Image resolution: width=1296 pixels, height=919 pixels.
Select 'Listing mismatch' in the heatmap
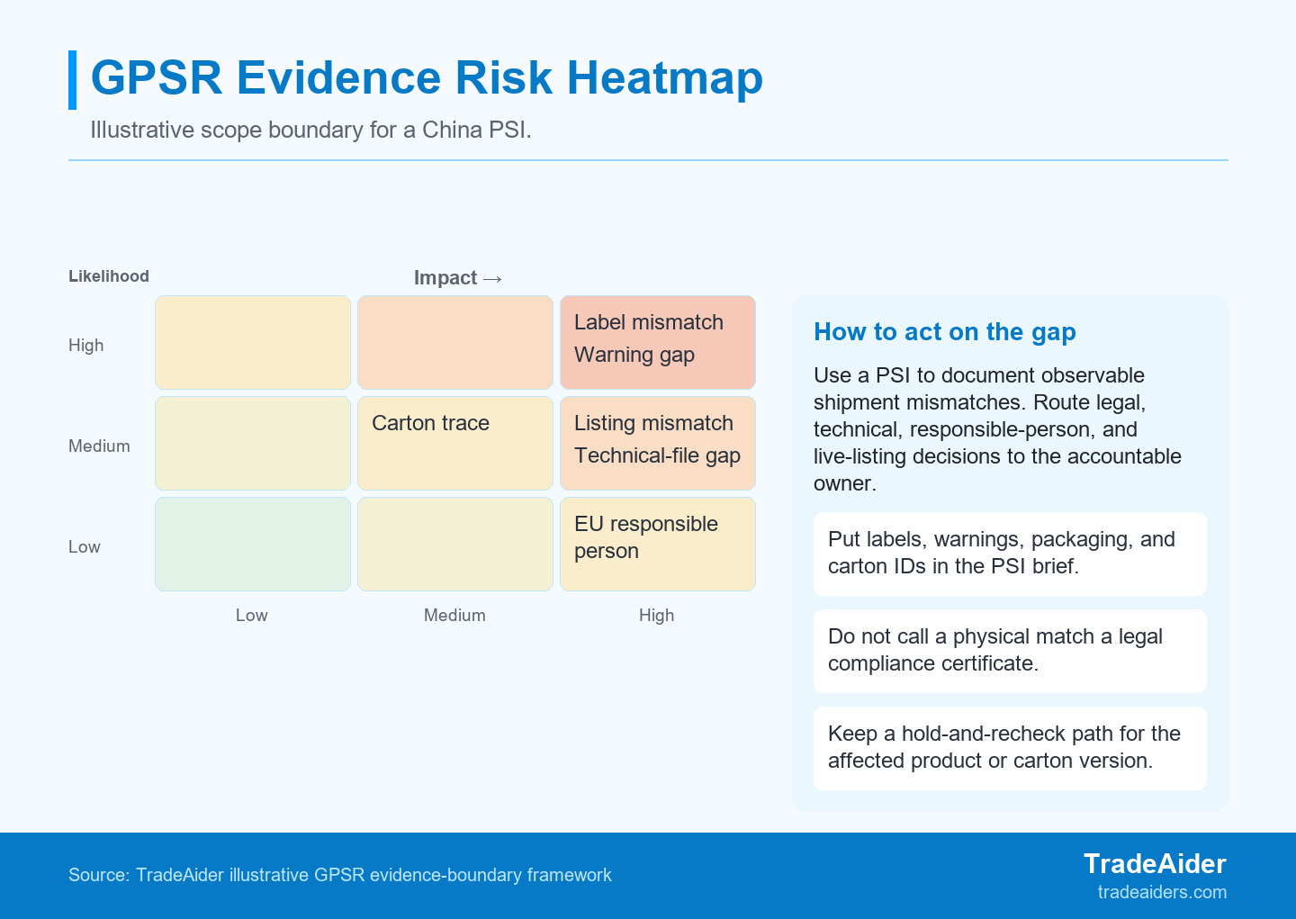click(653, 423)
